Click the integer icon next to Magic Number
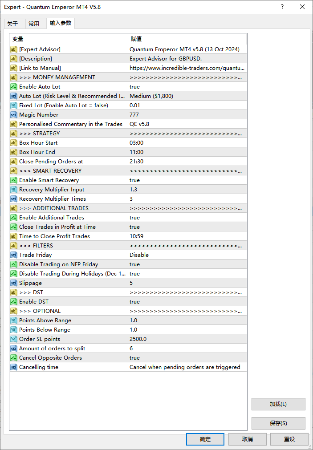 [x=14, y=115]
